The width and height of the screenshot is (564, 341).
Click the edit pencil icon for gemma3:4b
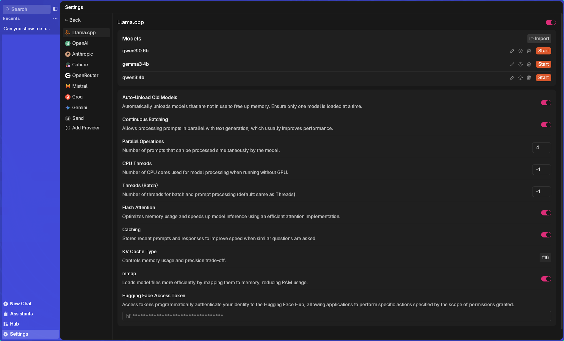[512, 64]
